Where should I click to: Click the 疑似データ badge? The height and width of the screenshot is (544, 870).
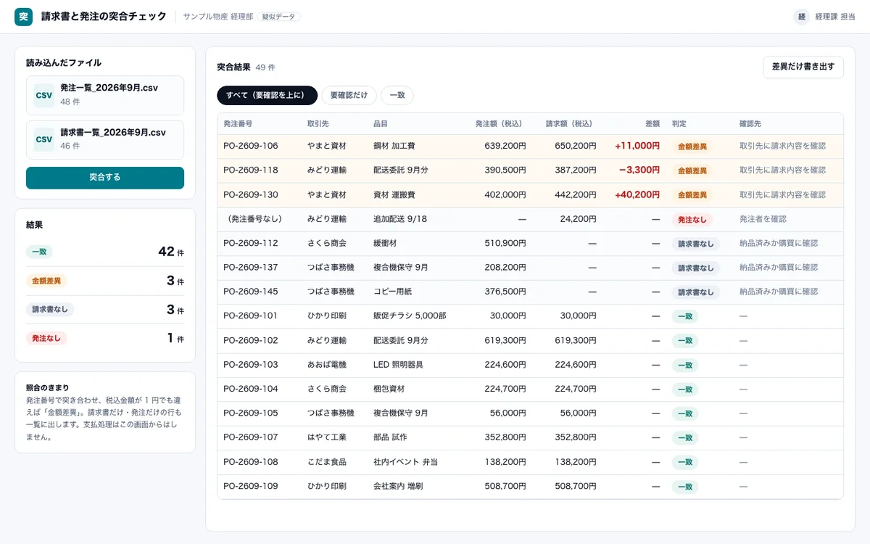(278, 17)
